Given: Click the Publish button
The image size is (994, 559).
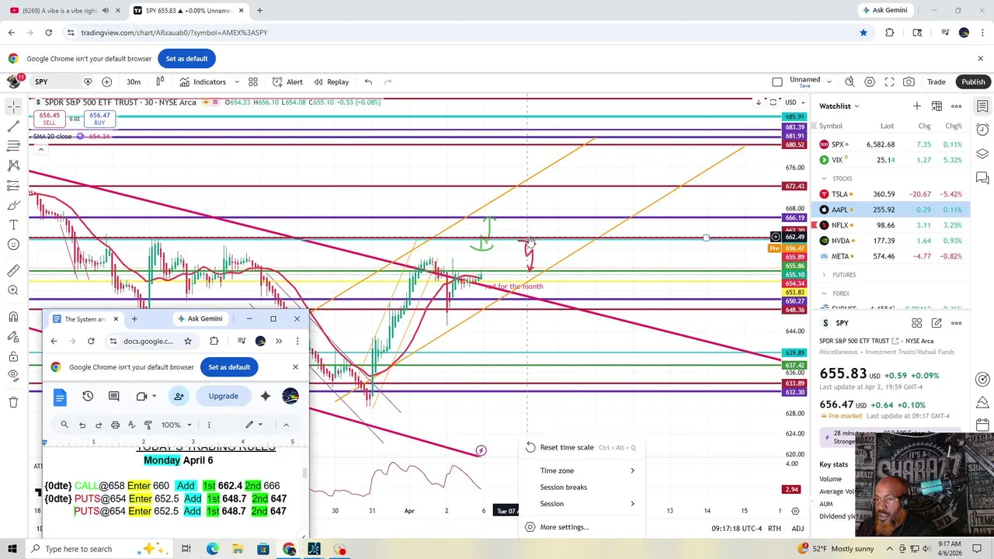Looking at the screenshot, I should [x=973, y=82].
